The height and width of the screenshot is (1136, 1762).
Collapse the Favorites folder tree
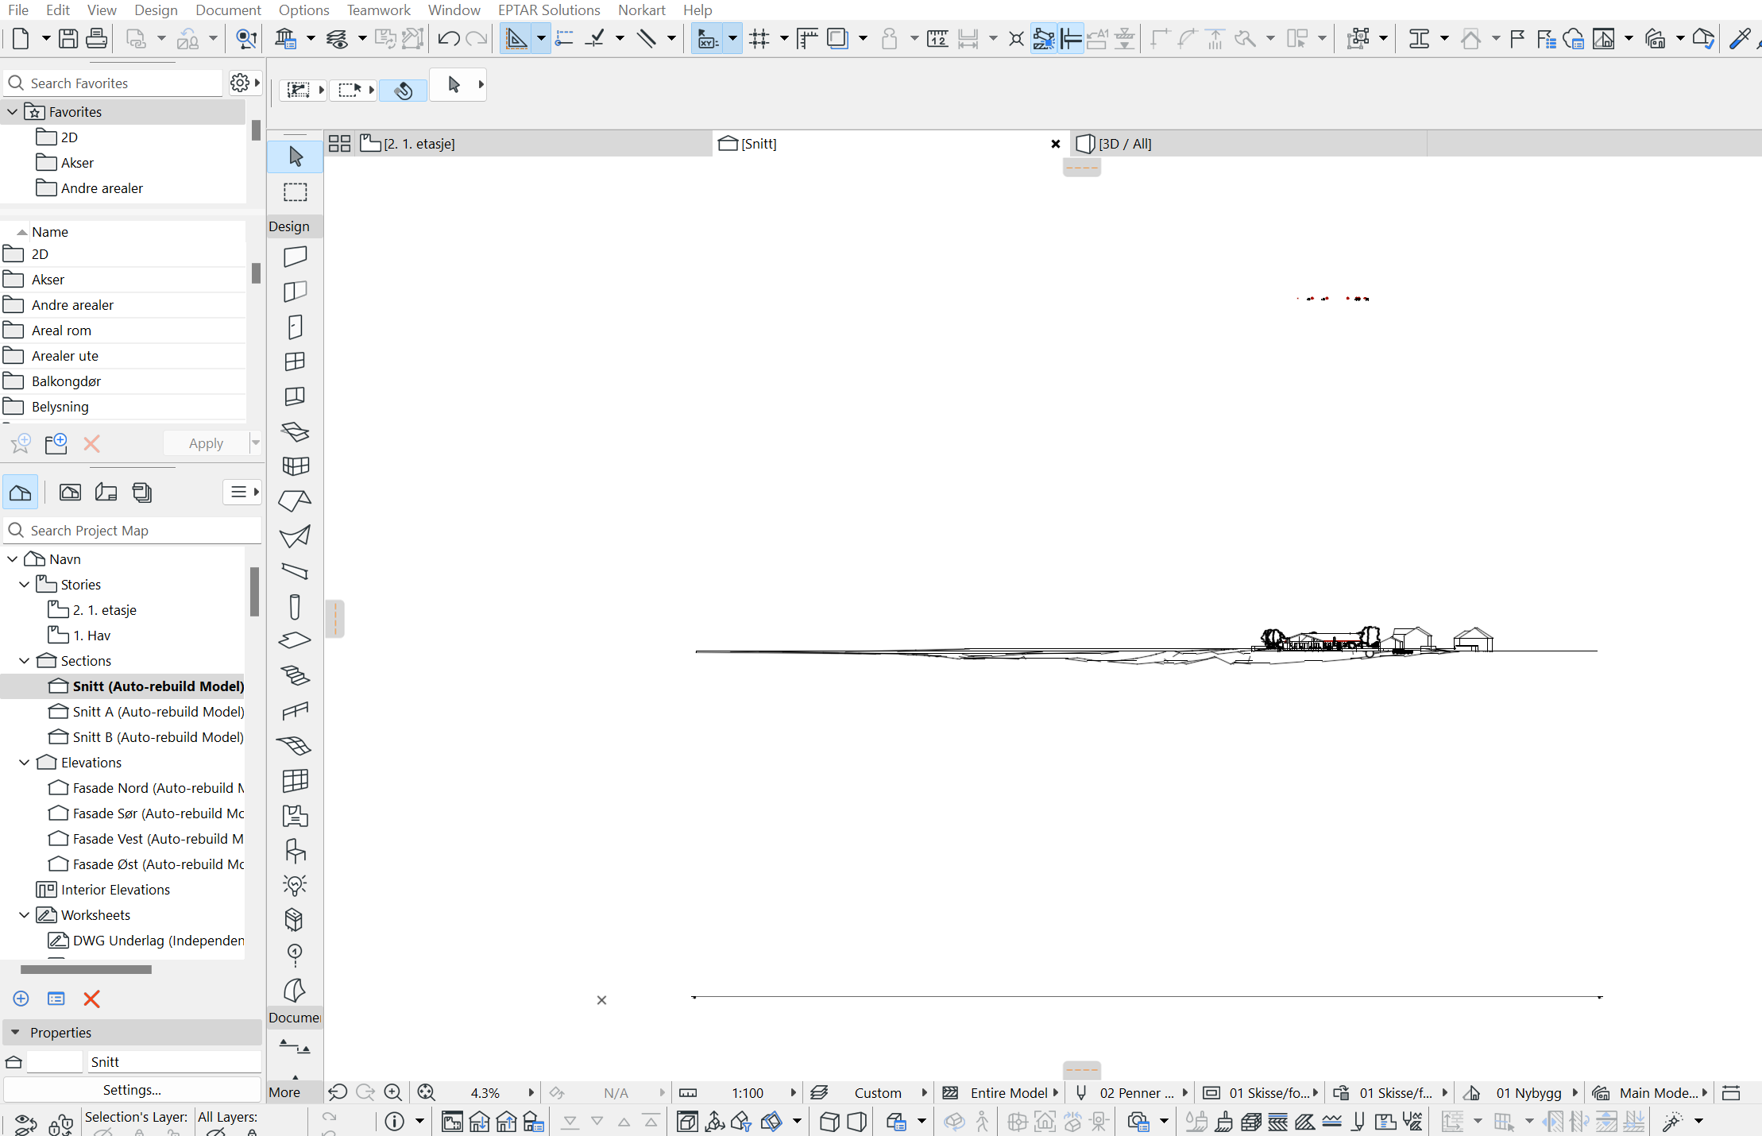tap(13, 112)
